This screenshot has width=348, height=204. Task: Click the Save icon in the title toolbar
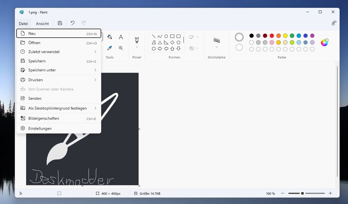pyautogui.click(x=60, y=23)
